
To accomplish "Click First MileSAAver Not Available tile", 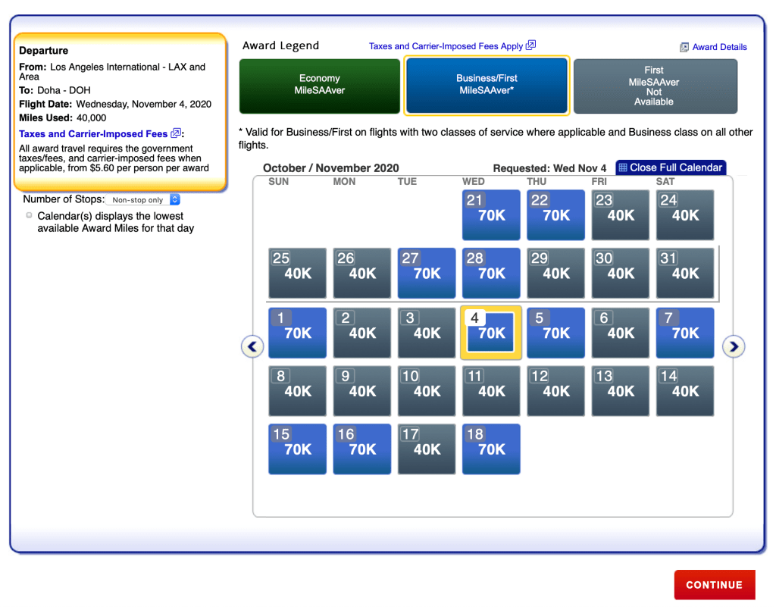I will coord(655,86).
